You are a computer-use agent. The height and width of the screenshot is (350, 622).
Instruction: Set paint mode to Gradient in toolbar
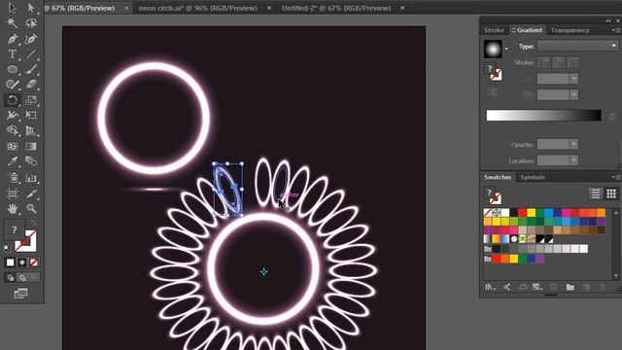[22, 262]
